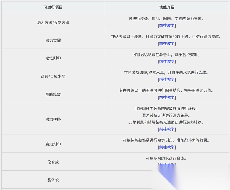Click the 潜力转移 item cell
230x190 pixels.
pyautogui.click(x=53, y=119)
